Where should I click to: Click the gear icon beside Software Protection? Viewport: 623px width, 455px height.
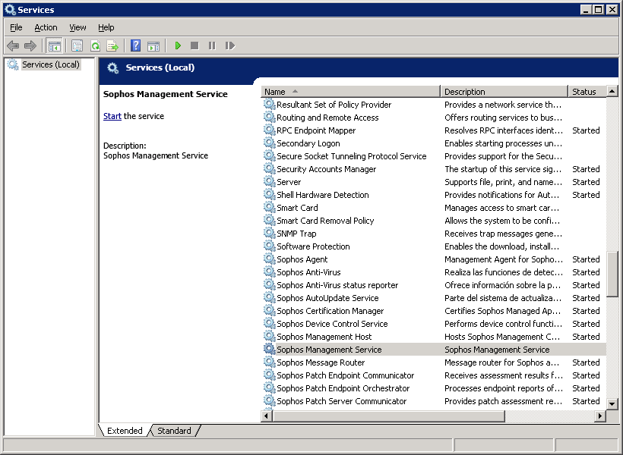(270, 246)
